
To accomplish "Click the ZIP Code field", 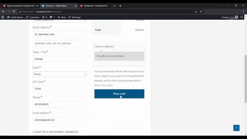I will click(x=59, y=89).
